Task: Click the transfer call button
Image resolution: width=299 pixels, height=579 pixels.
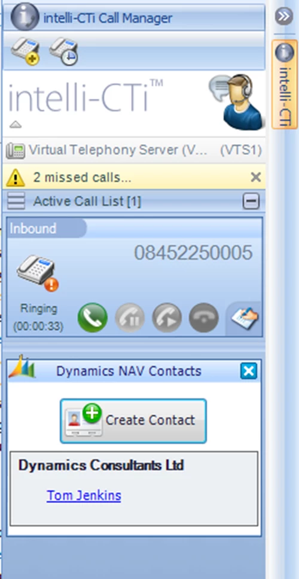Action: pos(167,318)
